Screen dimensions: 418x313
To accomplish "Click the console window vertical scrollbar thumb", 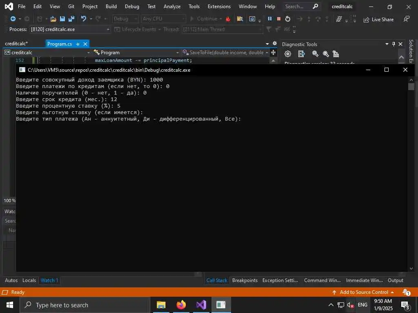I will 411,86.
